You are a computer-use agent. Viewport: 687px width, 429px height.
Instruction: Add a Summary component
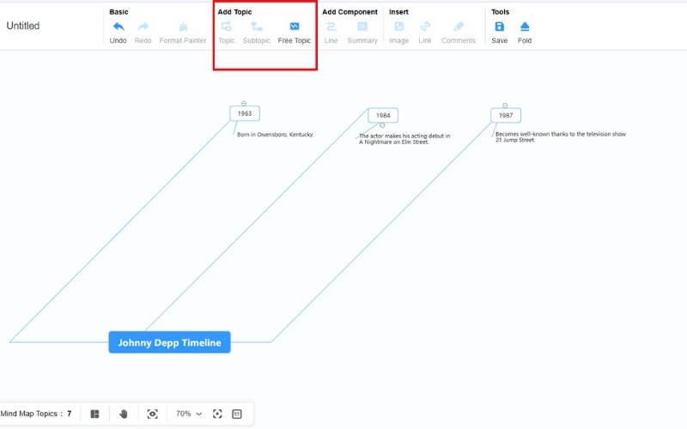point(362,33)
